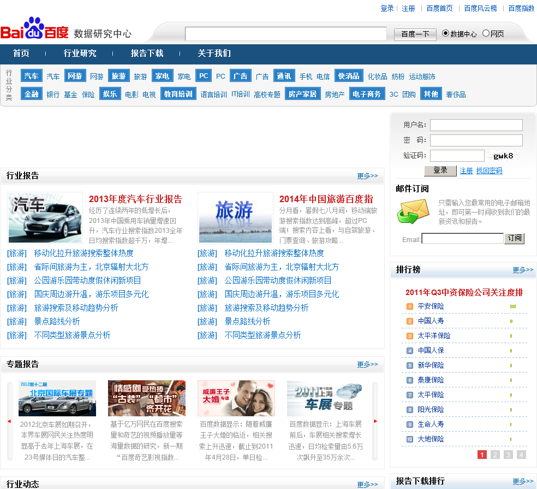This screenshot has height=489, width=537.
Task: Focus the 用户名 input field
Action: pyautogui.click(x=476, y=125)
